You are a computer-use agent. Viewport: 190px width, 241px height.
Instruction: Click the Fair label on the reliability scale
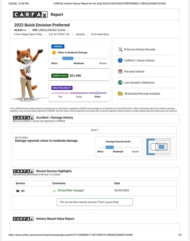point(60,97)
